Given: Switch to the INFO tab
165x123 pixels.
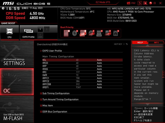Looking at the screenshot, I should coord(156,43).
